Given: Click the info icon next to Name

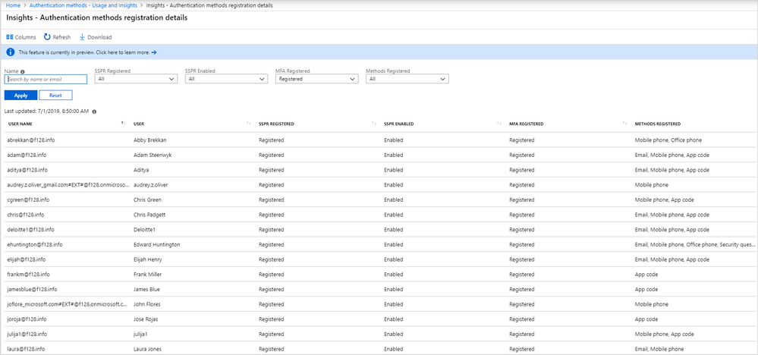Looking at the screenshot, I should [23, 71].
